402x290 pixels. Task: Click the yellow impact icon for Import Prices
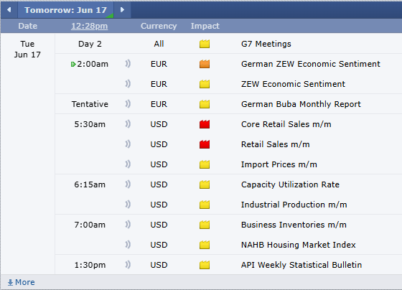[x=205, y=164]
